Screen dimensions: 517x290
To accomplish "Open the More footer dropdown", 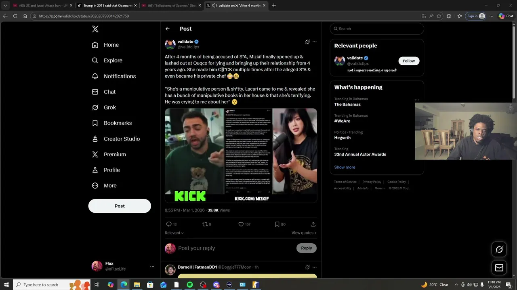I will (380, 188).
